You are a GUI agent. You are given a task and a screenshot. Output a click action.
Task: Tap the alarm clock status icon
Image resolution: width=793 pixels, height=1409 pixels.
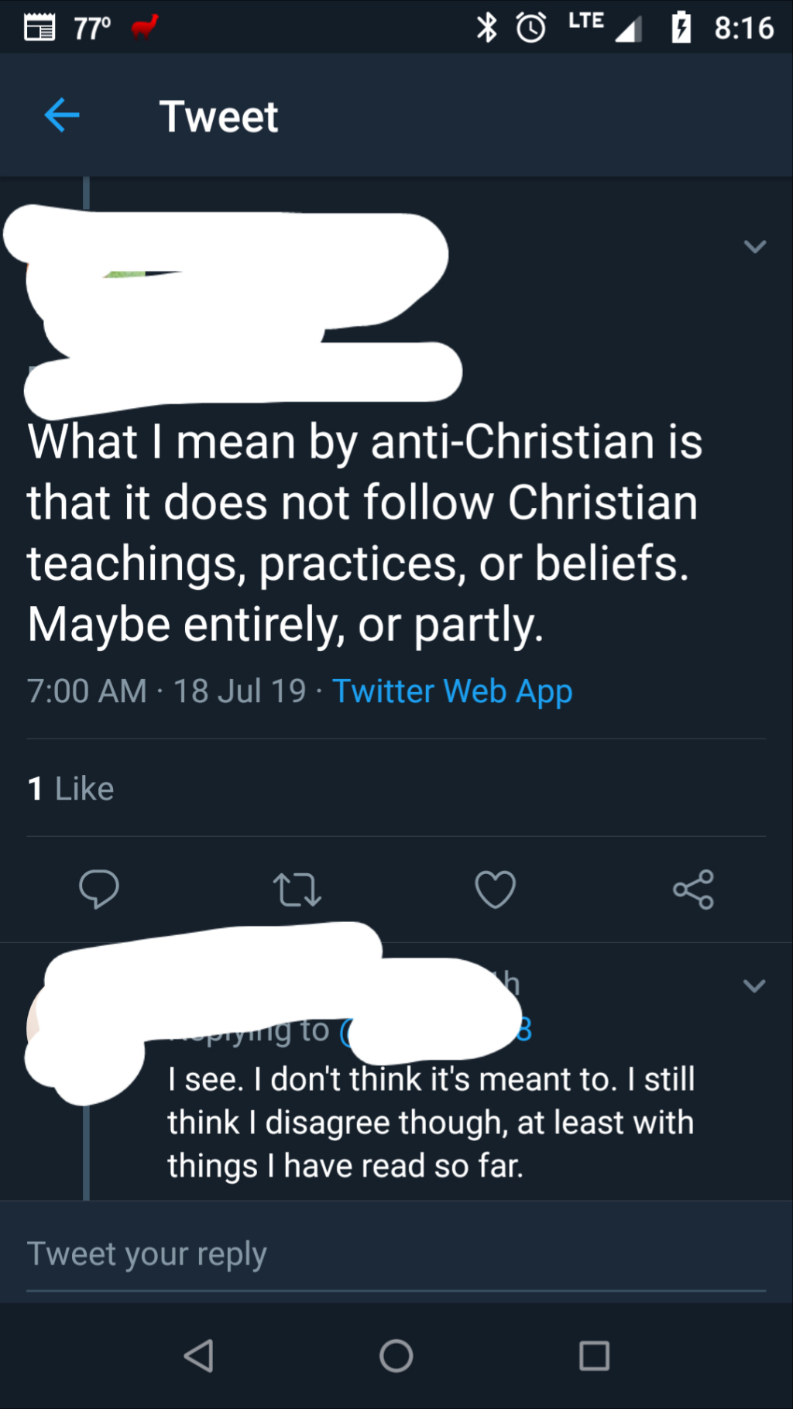[531, 28]
